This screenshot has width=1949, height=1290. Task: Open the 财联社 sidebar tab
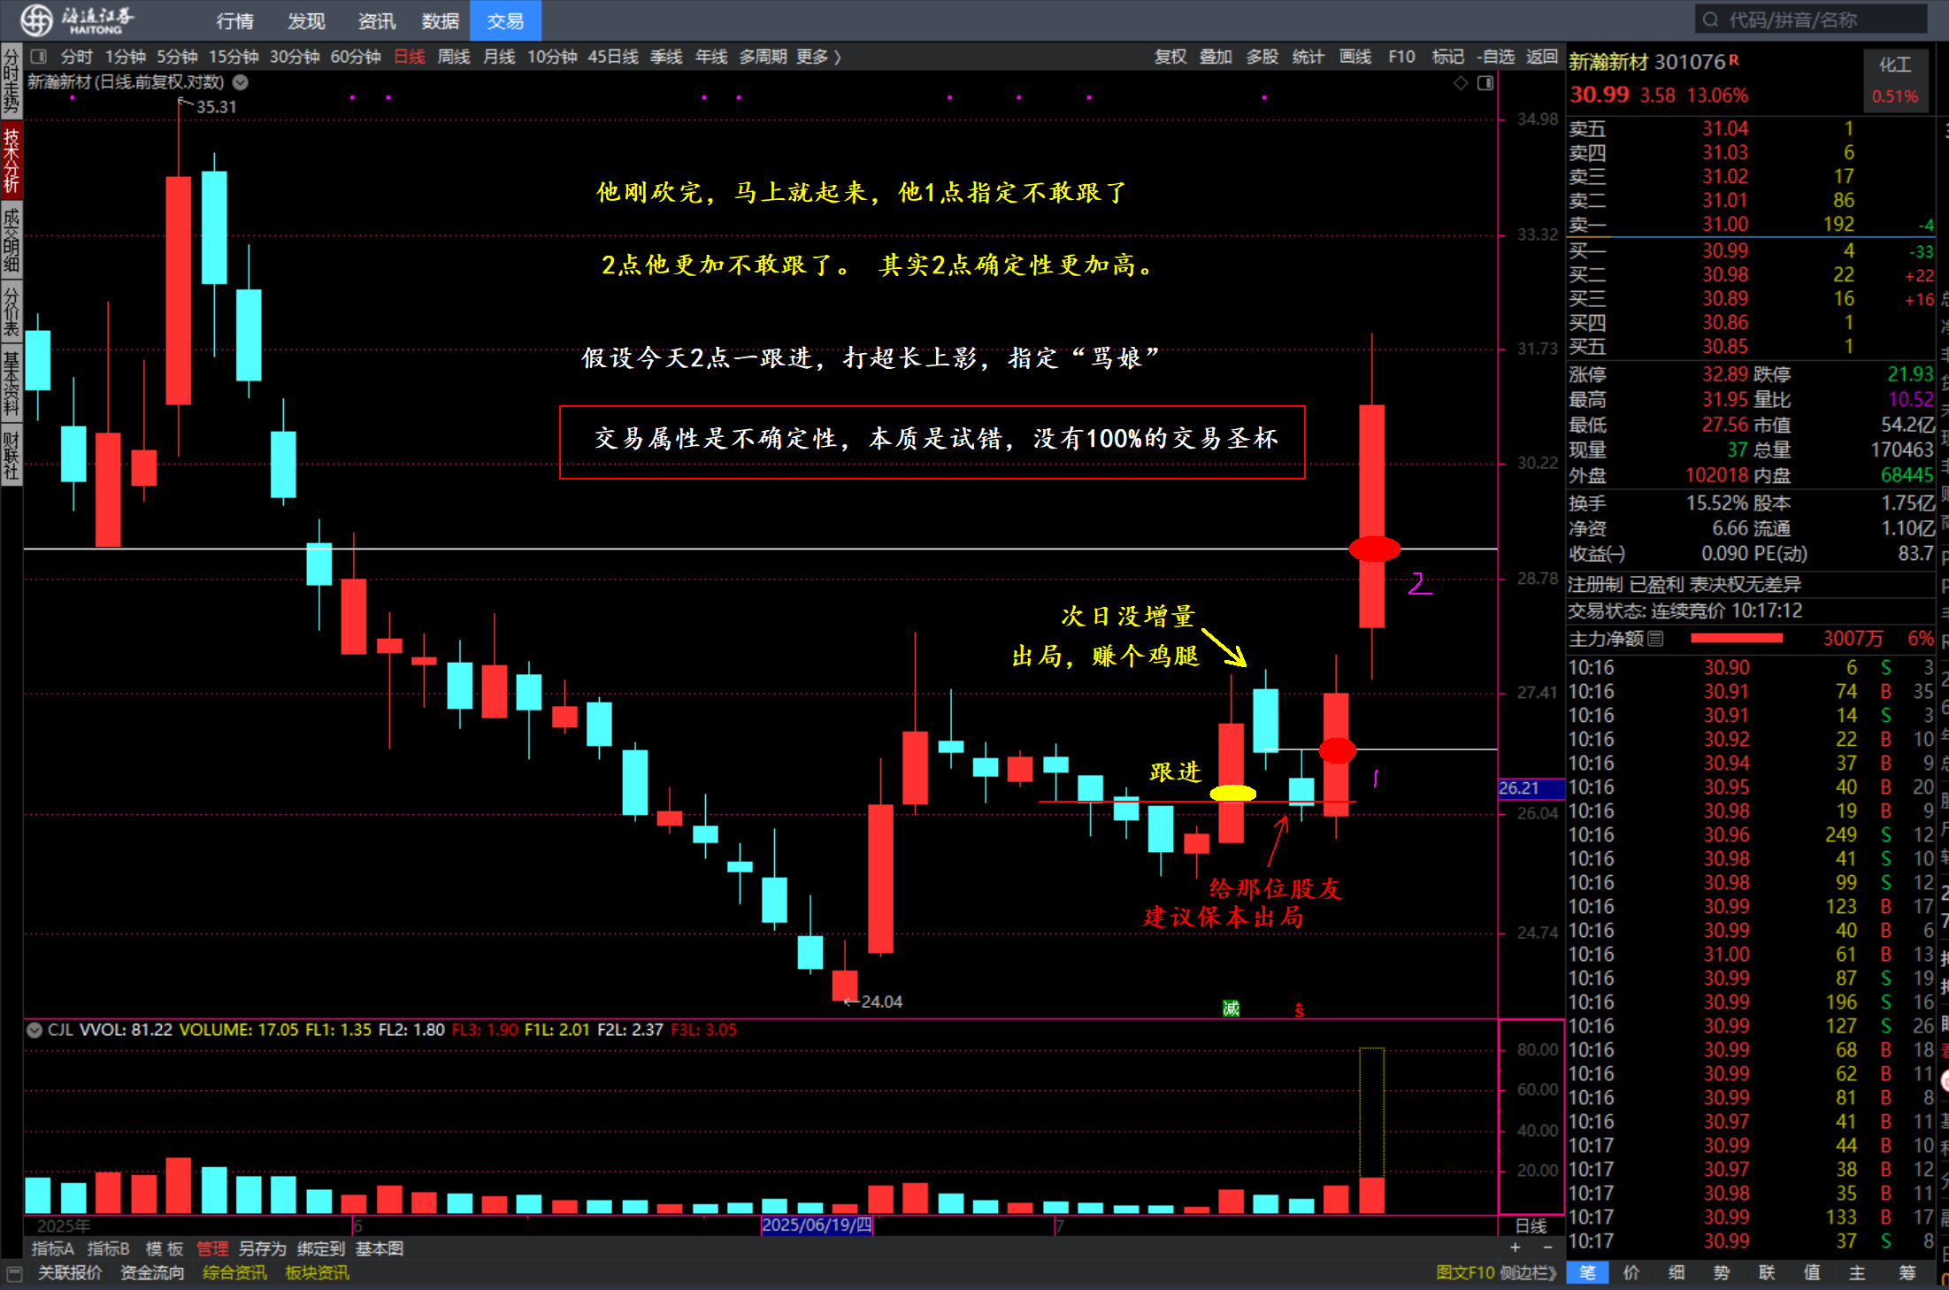click(12, 455)
